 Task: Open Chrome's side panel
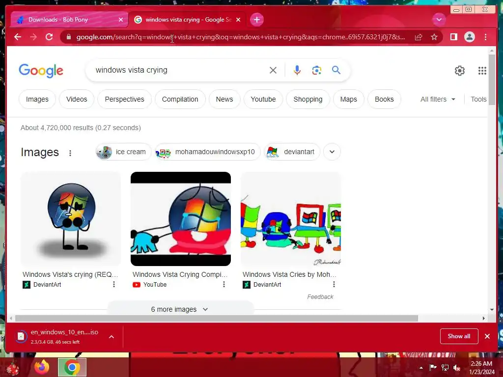click(453, 37)
